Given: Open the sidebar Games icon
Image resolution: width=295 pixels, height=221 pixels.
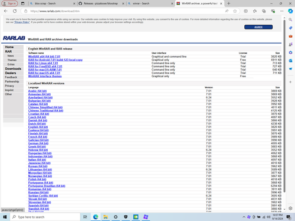Looking at the screenshot, I should [290, 44].
